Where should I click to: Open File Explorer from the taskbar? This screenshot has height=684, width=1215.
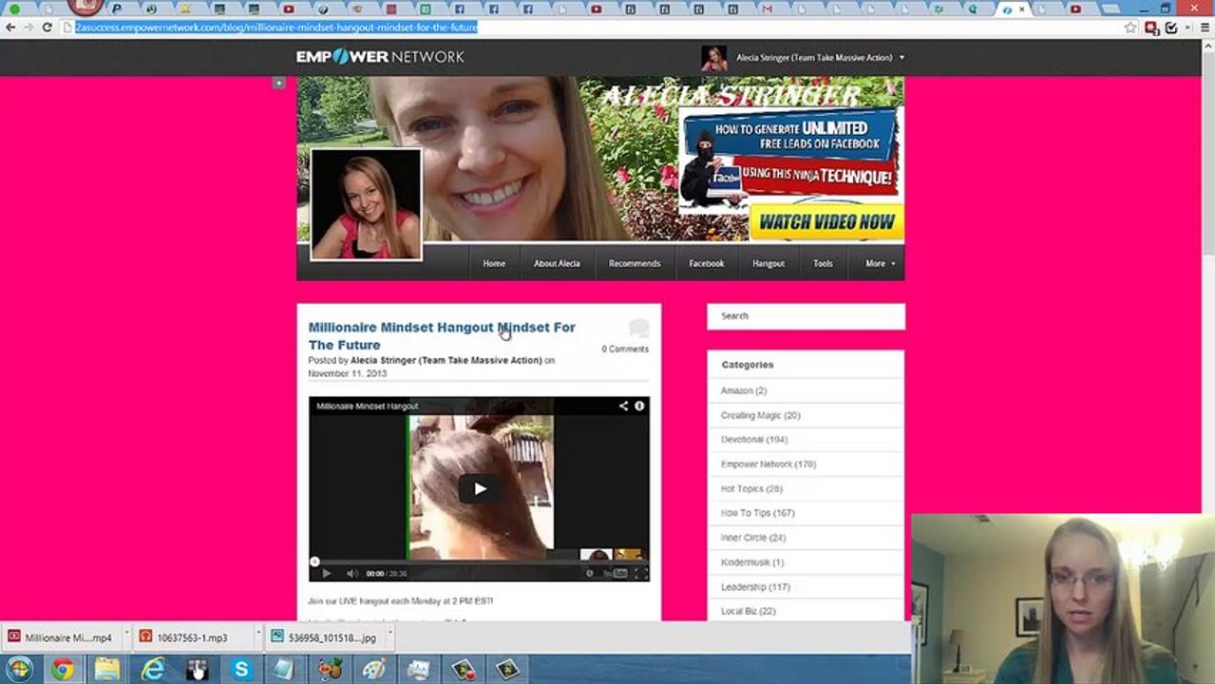point(107,670)
